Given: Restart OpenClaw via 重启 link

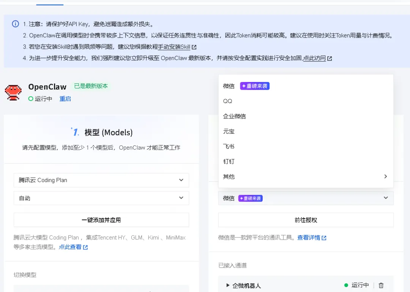Looking at the screenshot, I should 65,99.
